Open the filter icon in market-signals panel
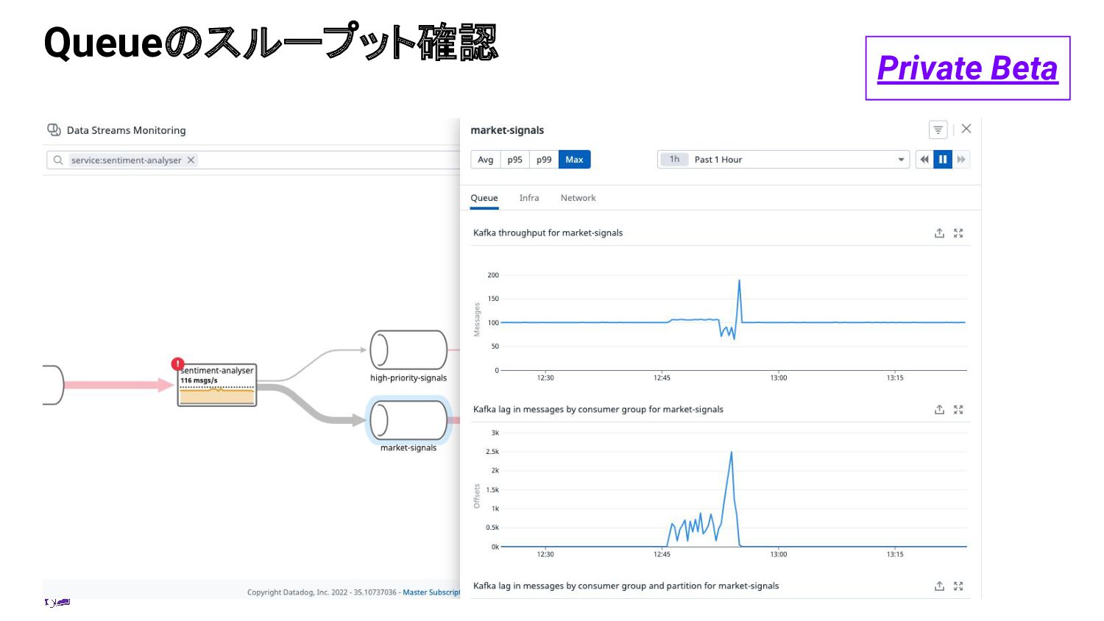The height and width of the screenshot is (621, 1104). click(938, 130)
